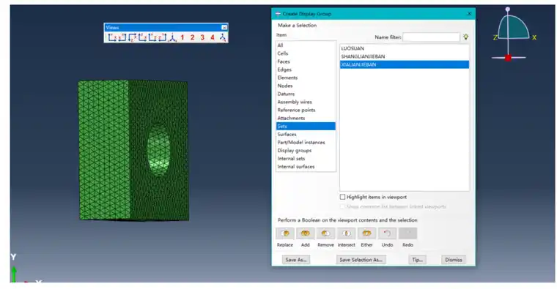The height and width of the screenshot is (289, 557).
Task: Select the SHANGLIANJIEBAN set
Action: (405, 56)
